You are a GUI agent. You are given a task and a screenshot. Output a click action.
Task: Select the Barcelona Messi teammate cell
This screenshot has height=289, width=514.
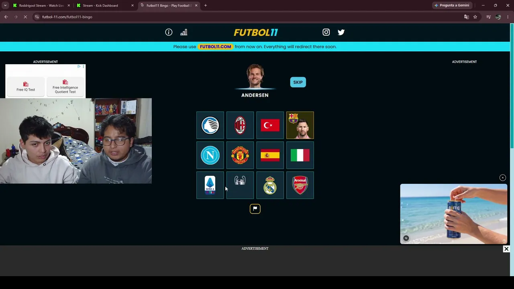(300, 125)
